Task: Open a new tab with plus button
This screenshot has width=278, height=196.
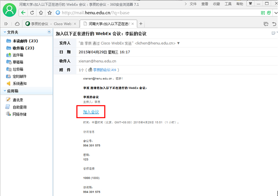Action: coord(141,24)
